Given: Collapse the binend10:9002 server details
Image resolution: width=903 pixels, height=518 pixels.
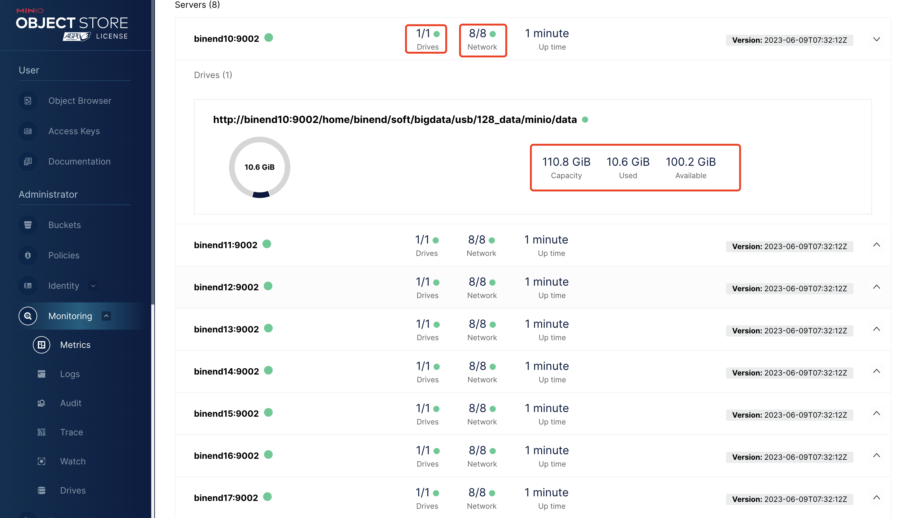Looking at the screenshot, I should pyautogui.click(x=876, y=39).
